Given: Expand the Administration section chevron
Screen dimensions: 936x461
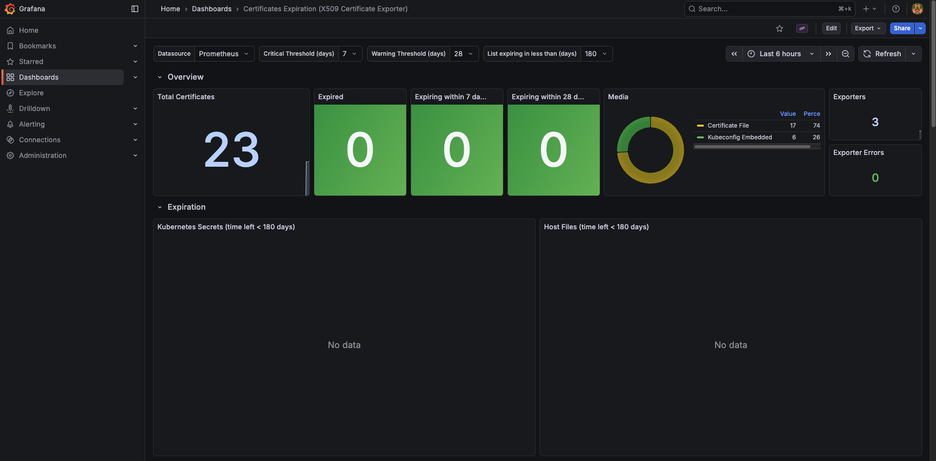Looking at the screenshot, I should pos(135,155).
